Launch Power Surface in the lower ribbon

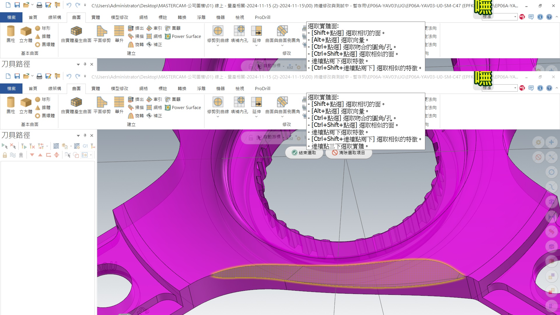(x=183, y=108)
